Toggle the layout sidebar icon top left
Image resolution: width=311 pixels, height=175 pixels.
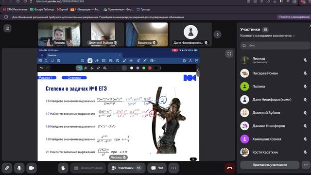pos(7,28)
